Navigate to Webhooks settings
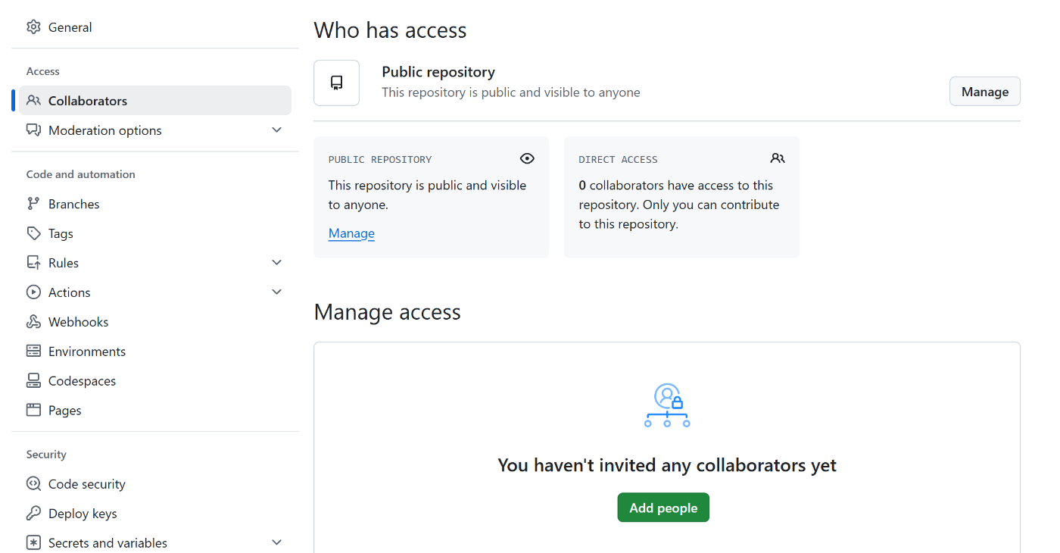The height and width of the screenshot is (553, 1060). [x=155, y=322]
